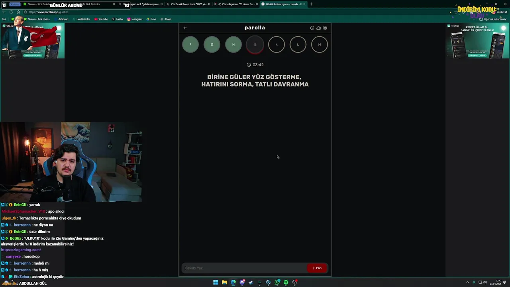
Task: Switch to the Dr. Ali Recep Nazlı tab
Action: coord(188,4)
